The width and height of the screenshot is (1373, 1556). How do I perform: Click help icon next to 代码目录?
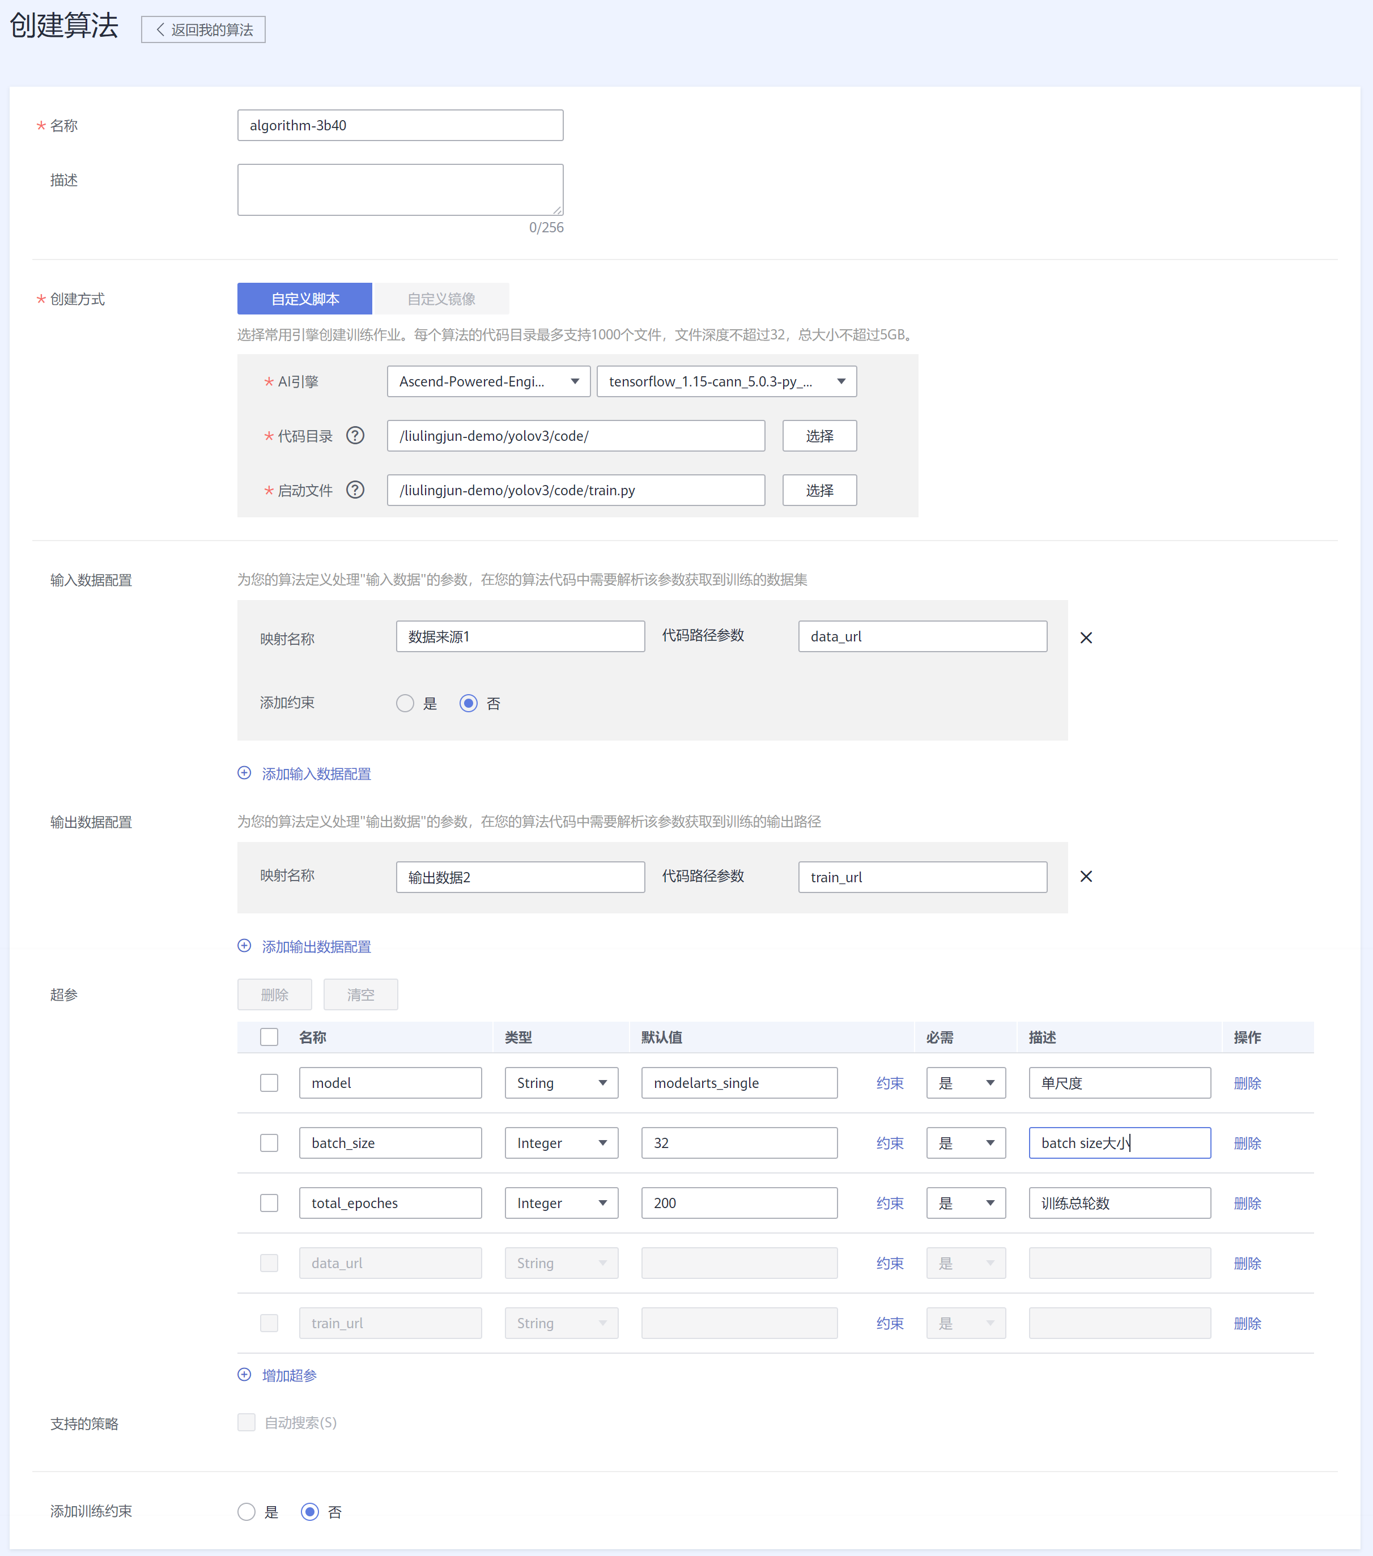[x=355, y=435]
